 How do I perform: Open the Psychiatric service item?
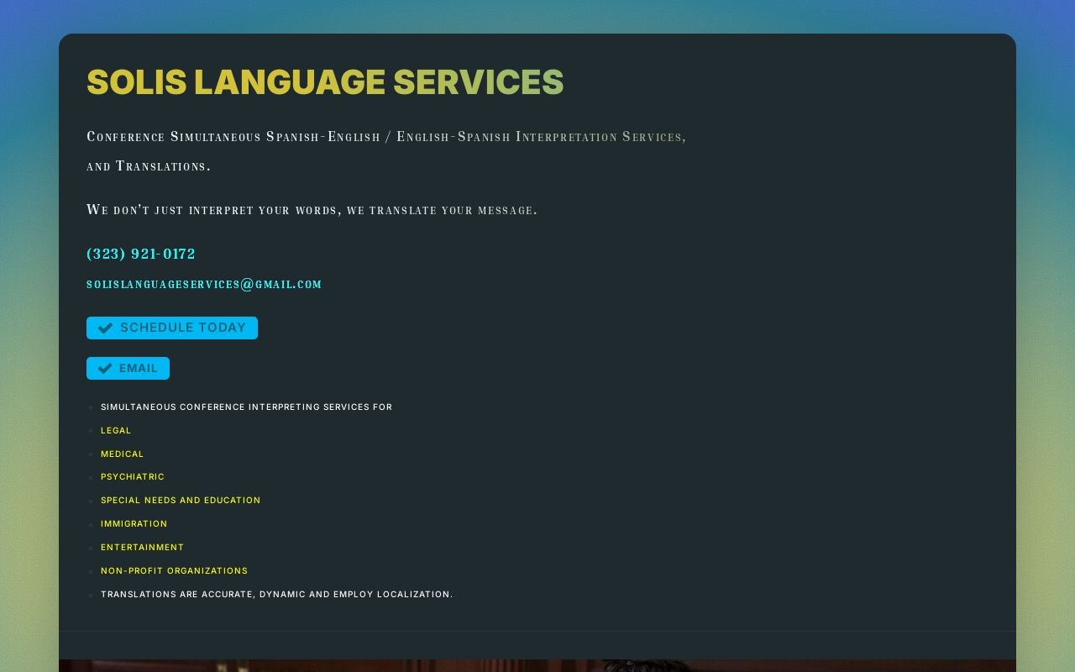click(x=133, y=477)
